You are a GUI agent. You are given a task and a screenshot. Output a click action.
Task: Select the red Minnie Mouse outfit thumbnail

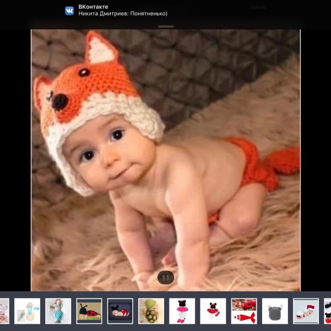tap(213, 311)
